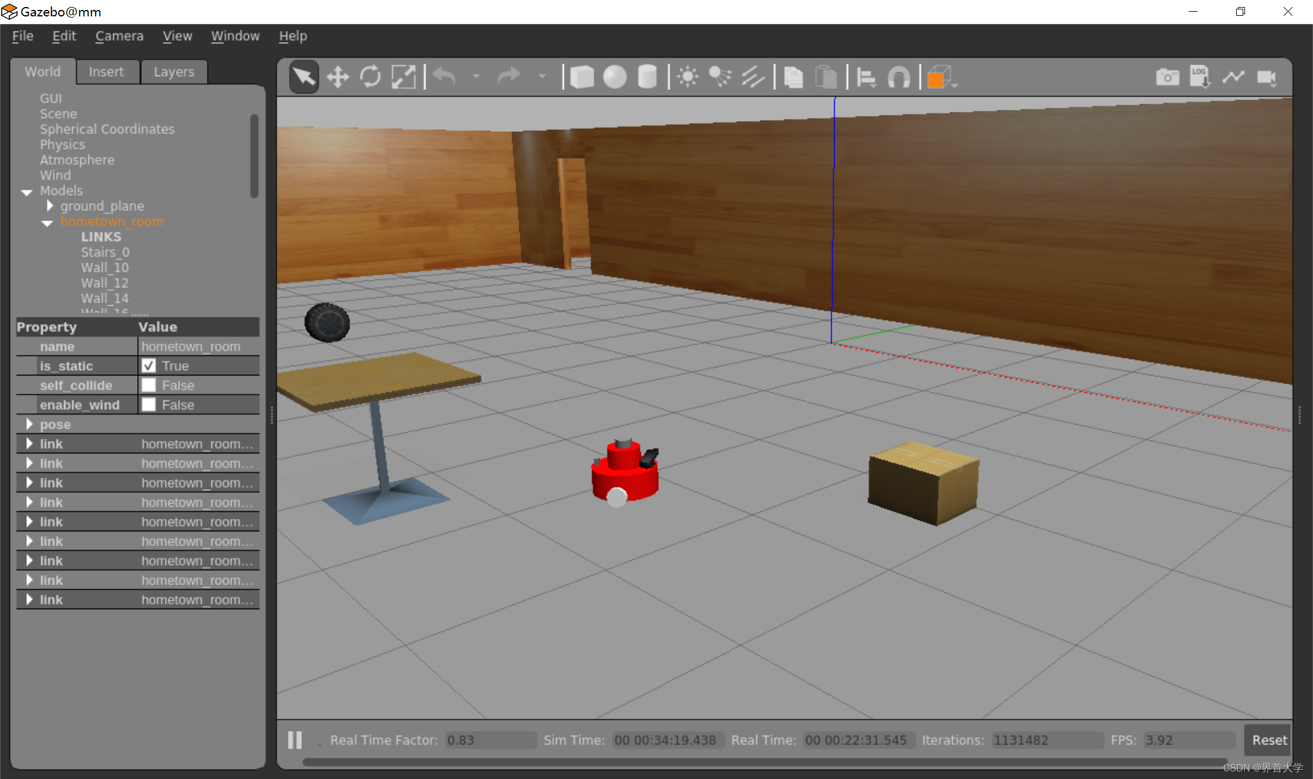The height and width of the screenshot is (779, 1313).
Task: Select hometown_room model in tree
Action: tap(111, 221)
